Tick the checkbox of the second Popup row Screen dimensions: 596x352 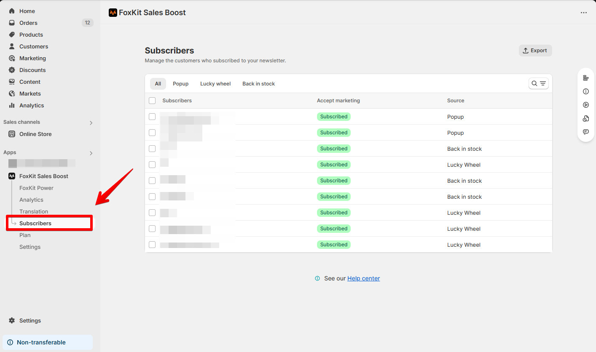coord(152,133)
